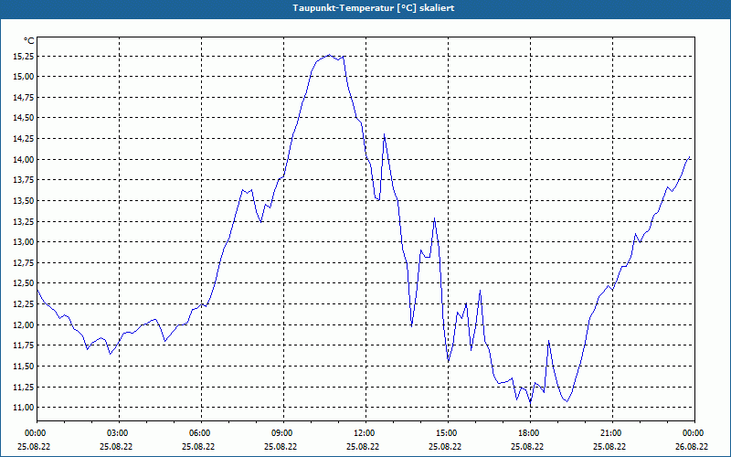Select the 13,50 y-axis value

[x=24, y=201]
